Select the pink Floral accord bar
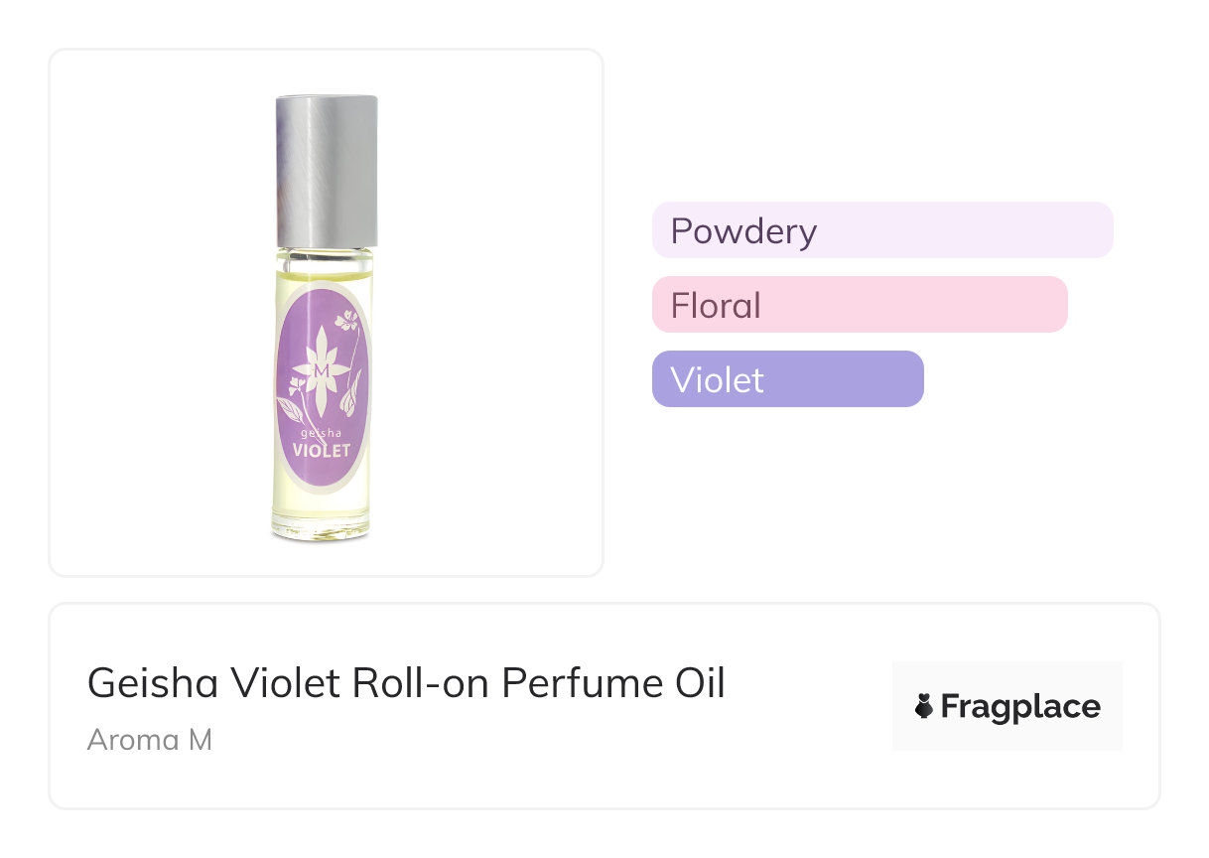This screenshot has width=1209, height=858. (x=859, y=305)
